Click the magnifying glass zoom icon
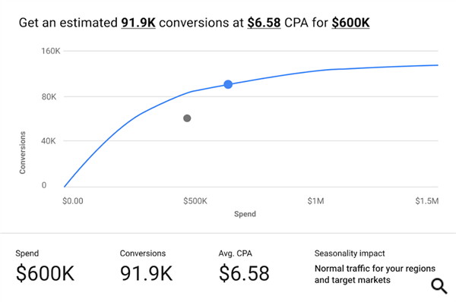The height and width of the screenshot is (302, 456). [x=439, y=286]
